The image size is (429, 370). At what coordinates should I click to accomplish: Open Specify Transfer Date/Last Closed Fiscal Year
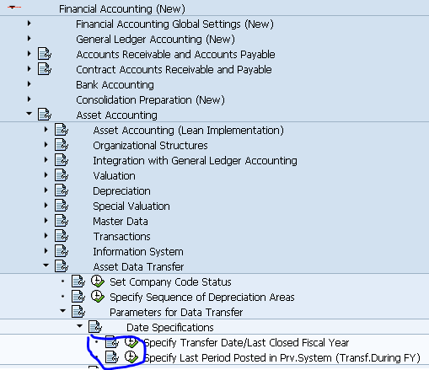pyautogui.click(x=246, y=342)
